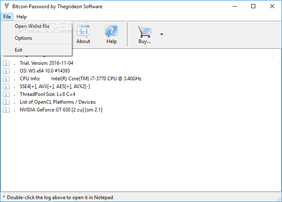282x202 pixels.
Task: Select log line 'SSE4[+], AVX[+], AES[+], AVX2[-]'
Action: click(55, 86)
